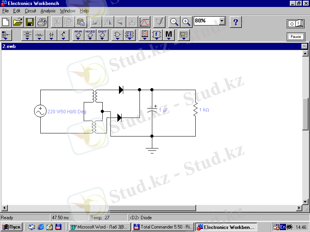Open the Analog ICs (ANA) bin
The height and width of the screenshot is (232, 310).
tap(78, 35)
